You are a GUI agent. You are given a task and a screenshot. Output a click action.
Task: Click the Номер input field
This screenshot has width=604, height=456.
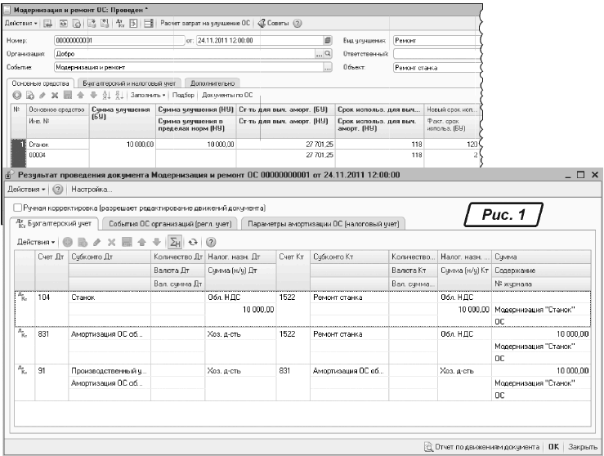[x=119, y=39]
